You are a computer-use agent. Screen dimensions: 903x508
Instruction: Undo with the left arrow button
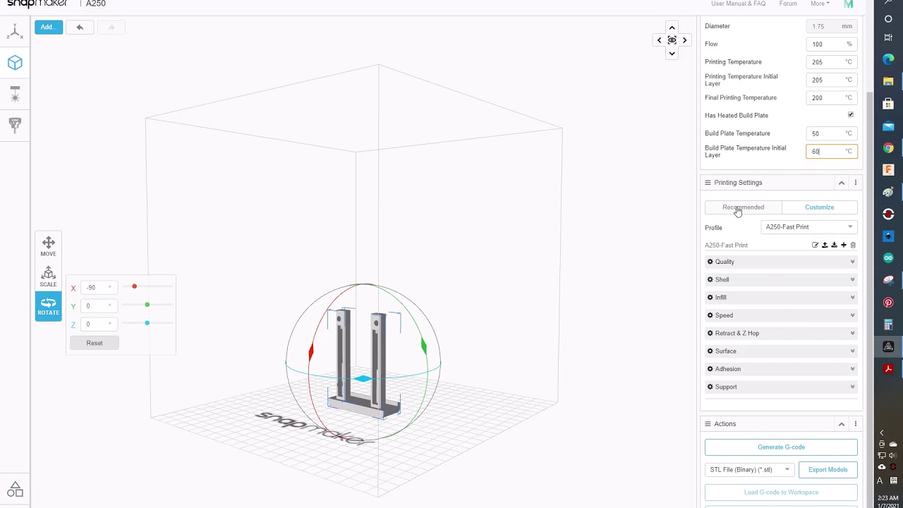point(80,28)
